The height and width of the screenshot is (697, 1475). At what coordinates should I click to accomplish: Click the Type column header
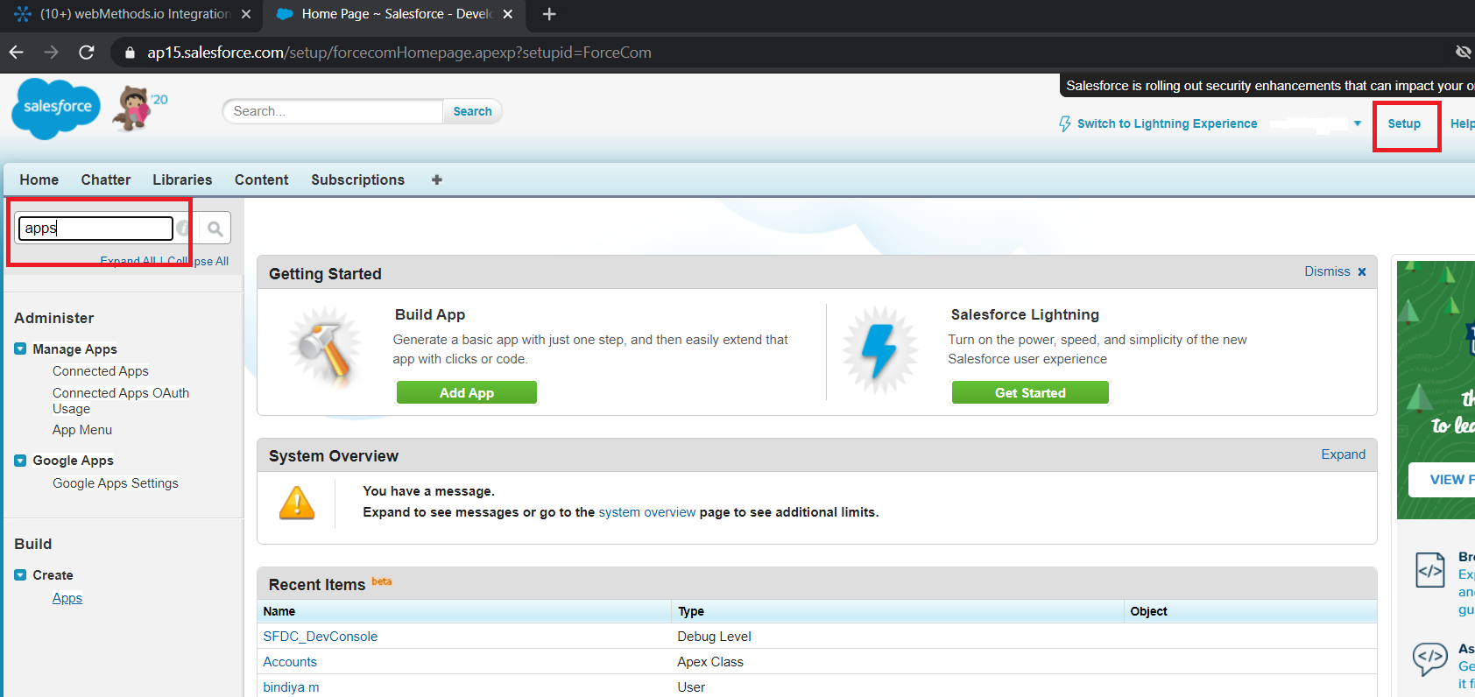(x=691, y=611)
